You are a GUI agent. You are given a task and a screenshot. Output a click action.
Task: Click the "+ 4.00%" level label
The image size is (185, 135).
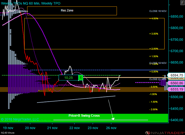[x=154, y=19]
